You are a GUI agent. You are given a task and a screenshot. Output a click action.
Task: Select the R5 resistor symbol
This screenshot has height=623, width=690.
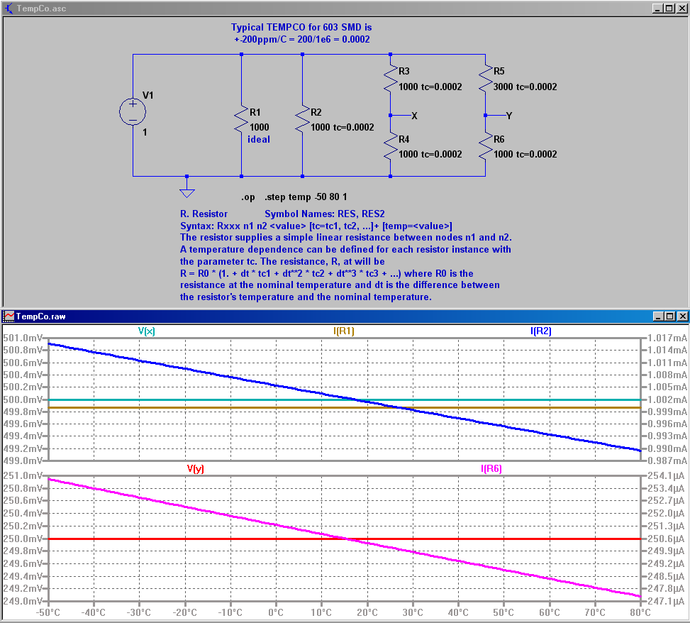tap(485, 79)
